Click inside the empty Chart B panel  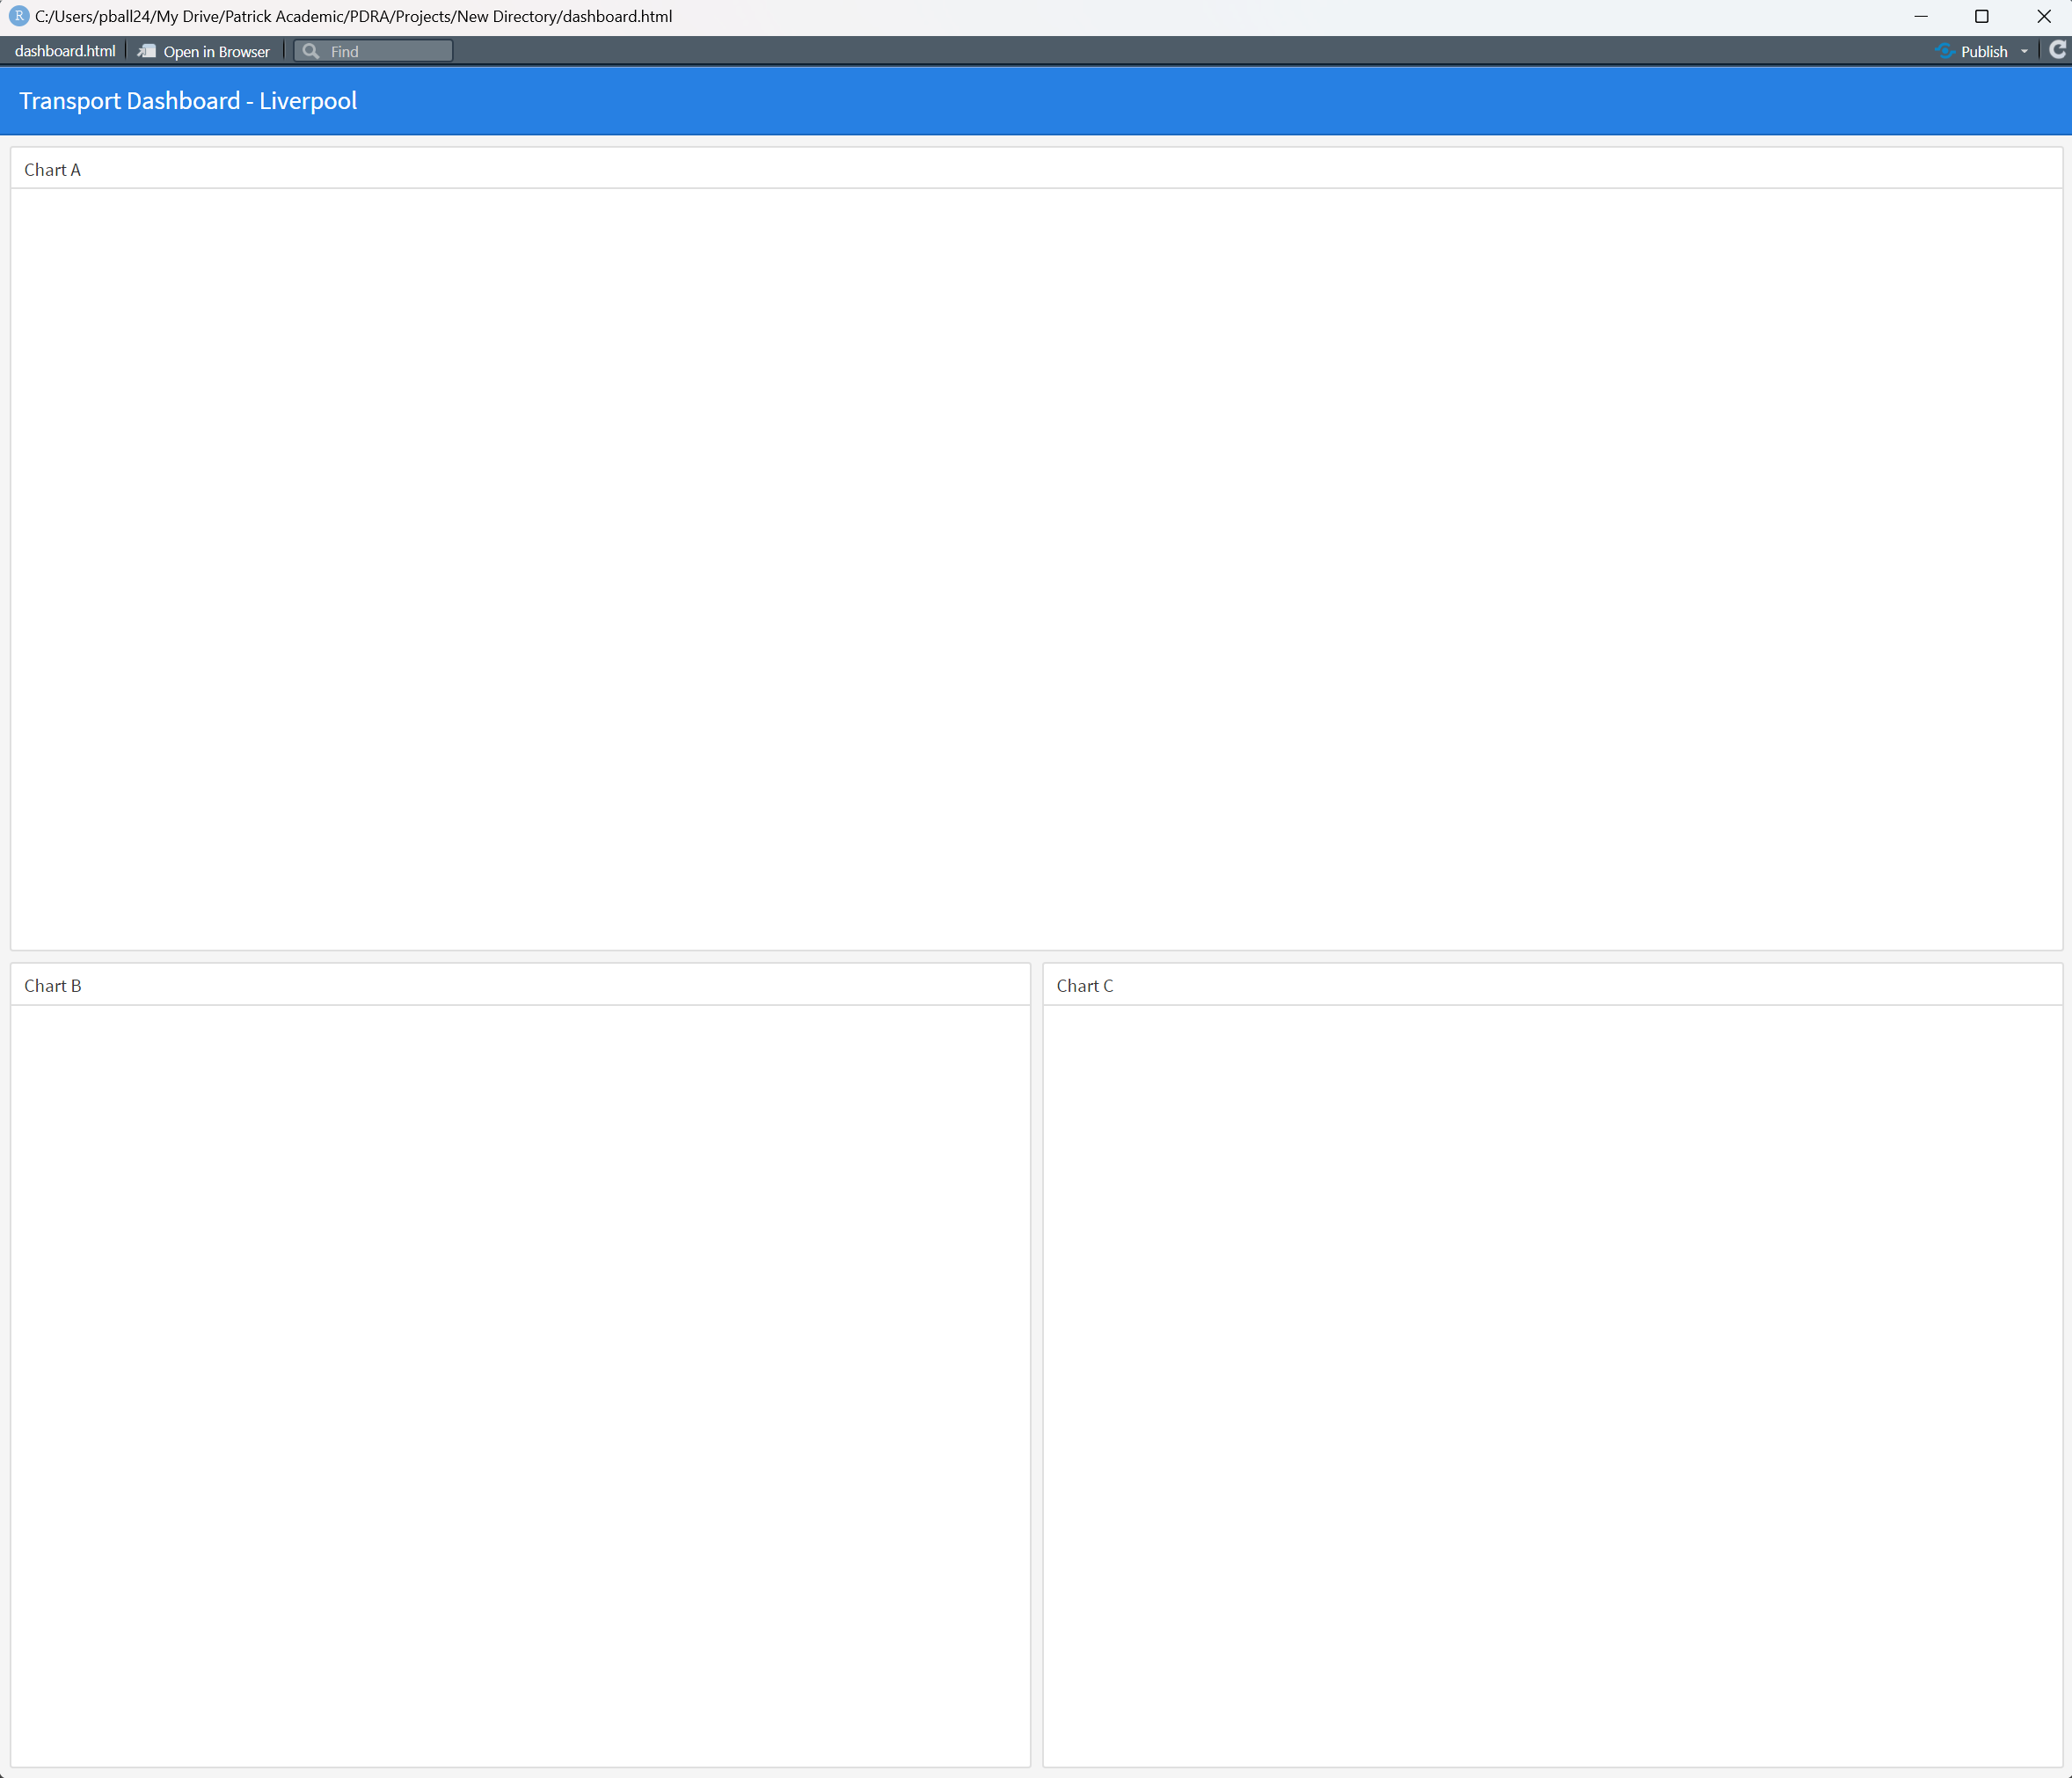[520, 1384]
